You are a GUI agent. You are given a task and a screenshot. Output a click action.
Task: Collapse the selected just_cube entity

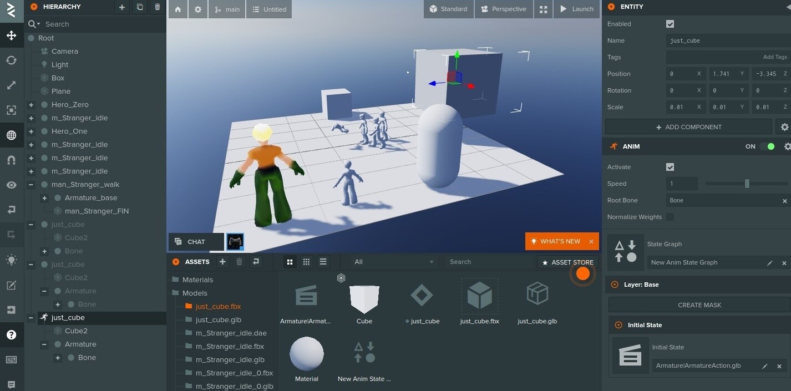[x=31, y=318]
